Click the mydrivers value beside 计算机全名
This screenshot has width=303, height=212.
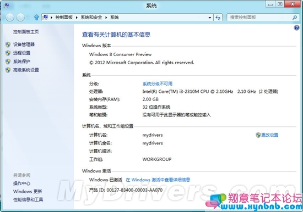click(x=153, y=143)
